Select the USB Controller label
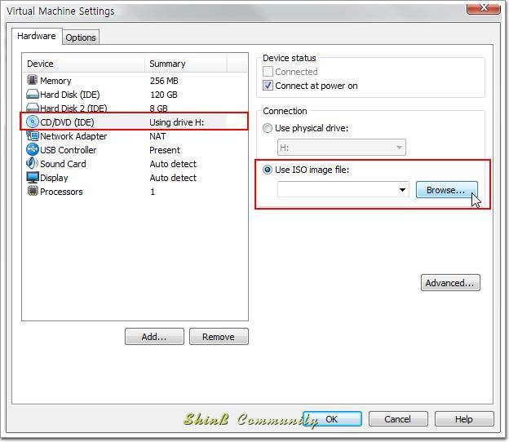Viewport: 509px width, 442px height. [x=69, y=150]
